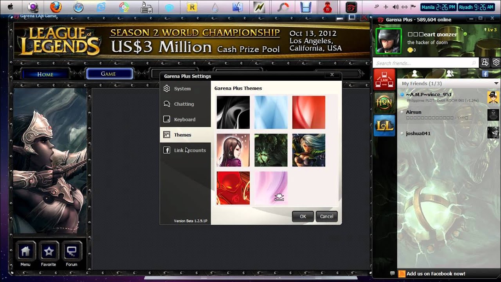Click the flag icon in system tray
The width and height of the screenshot is (501, 282).
click(x=413, y=7)
